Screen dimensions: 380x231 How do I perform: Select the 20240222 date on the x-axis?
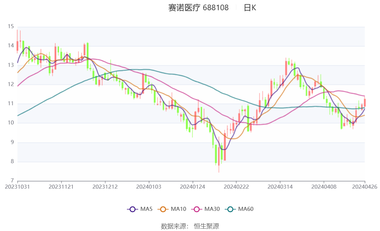(x=236, y=187)
